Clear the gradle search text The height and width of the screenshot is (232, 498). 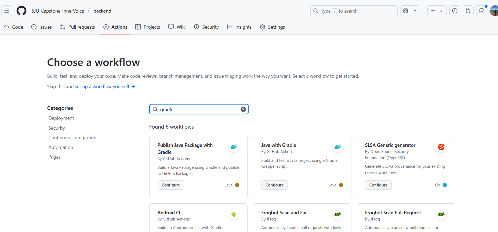243,109
